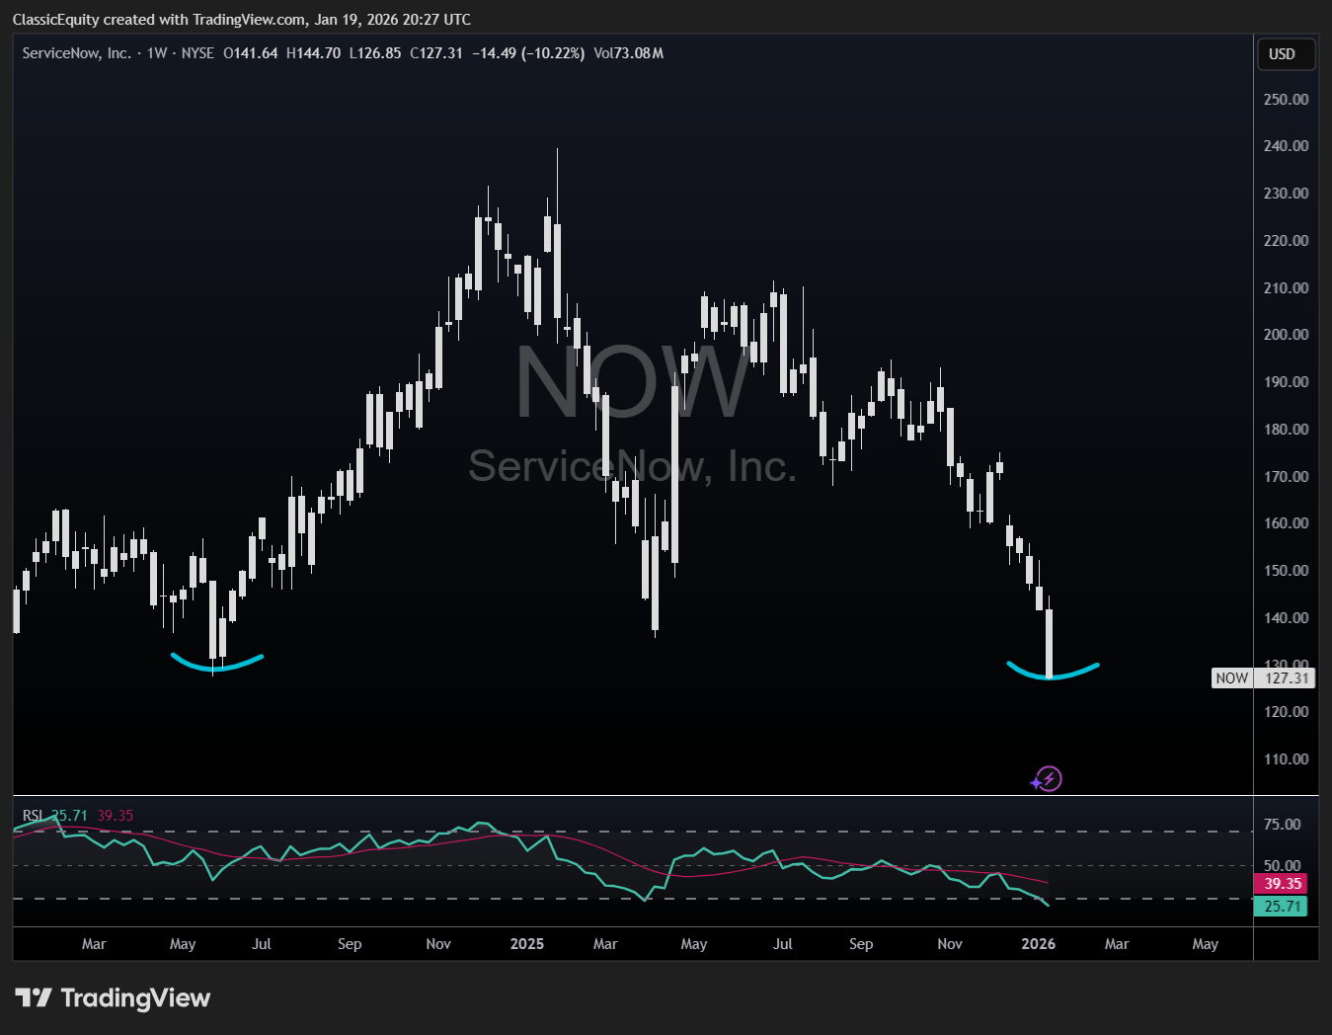This screenshot has width=1332, height=1035.
Task: Click the 110.00 price scale label
Action: coord(1287,759)
